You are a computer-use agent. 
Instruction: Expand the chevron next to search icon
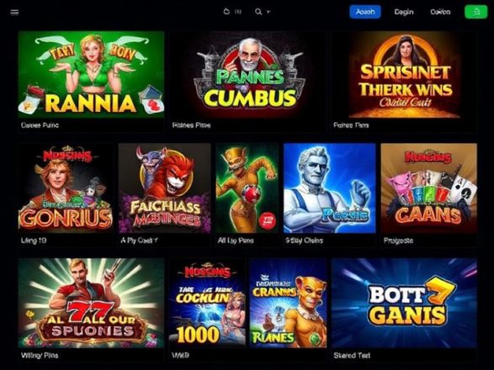268,12
